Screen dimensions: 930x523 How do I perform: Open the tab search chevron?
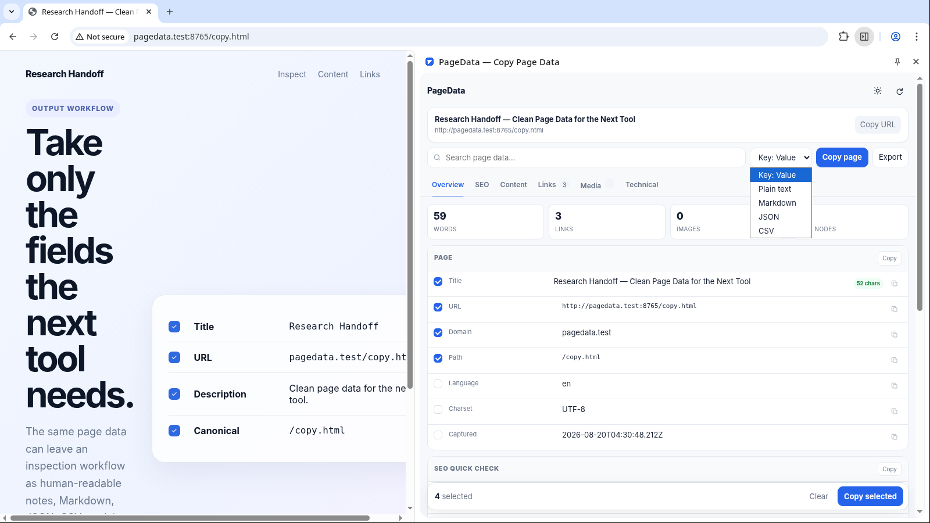pos(11,12)
